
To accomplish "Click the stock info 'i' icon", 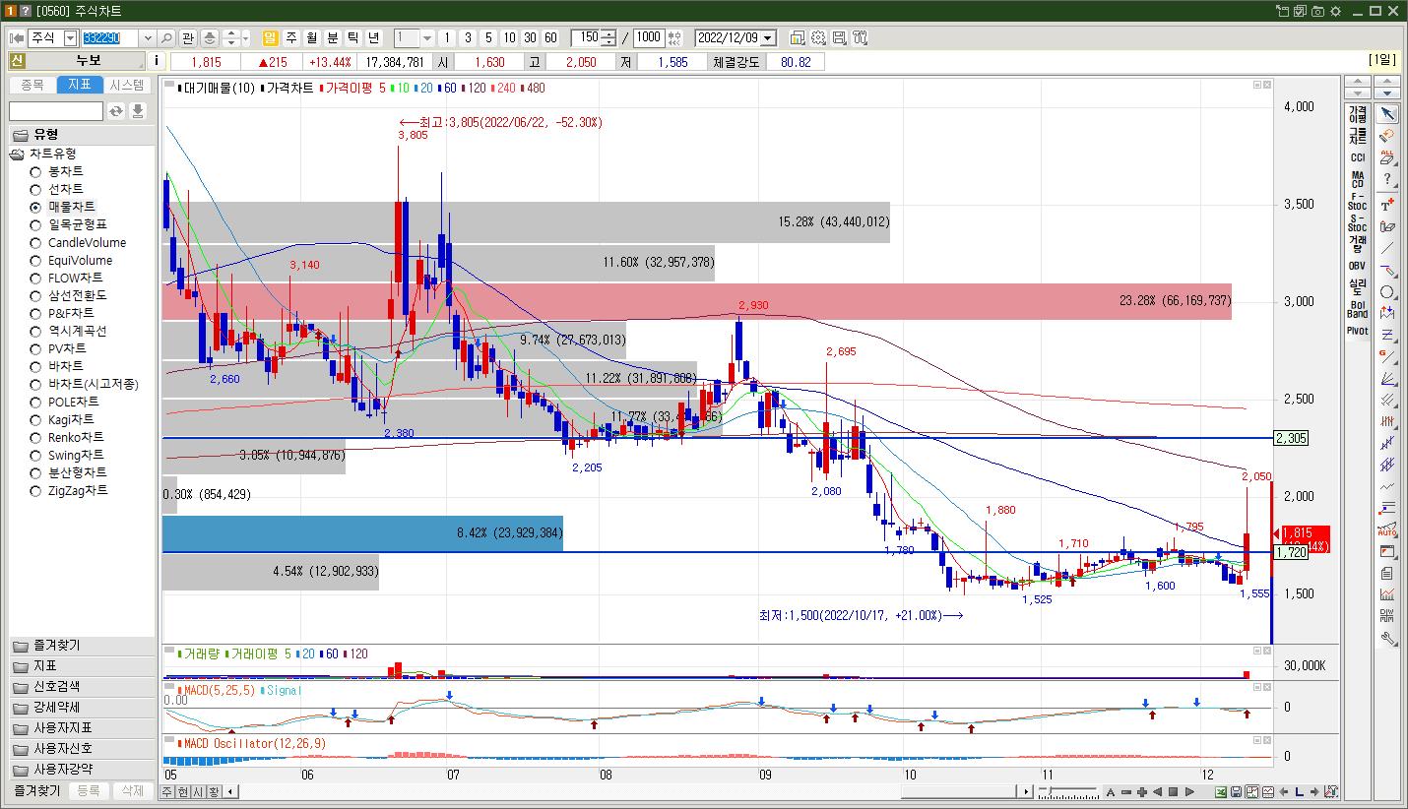I will 157,61.
